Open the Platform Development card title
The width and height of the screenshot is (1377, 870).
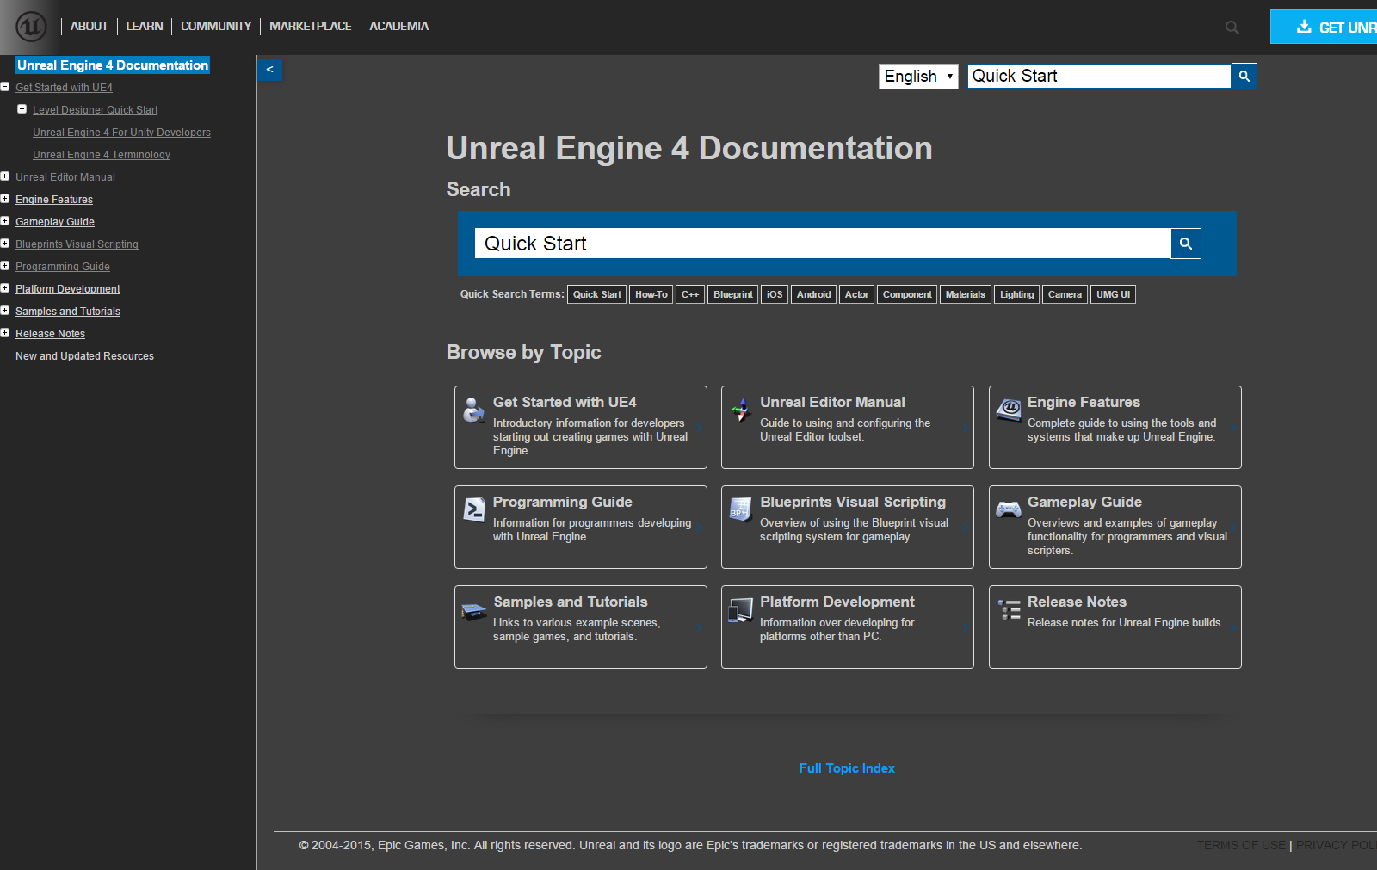pos(837,602)
